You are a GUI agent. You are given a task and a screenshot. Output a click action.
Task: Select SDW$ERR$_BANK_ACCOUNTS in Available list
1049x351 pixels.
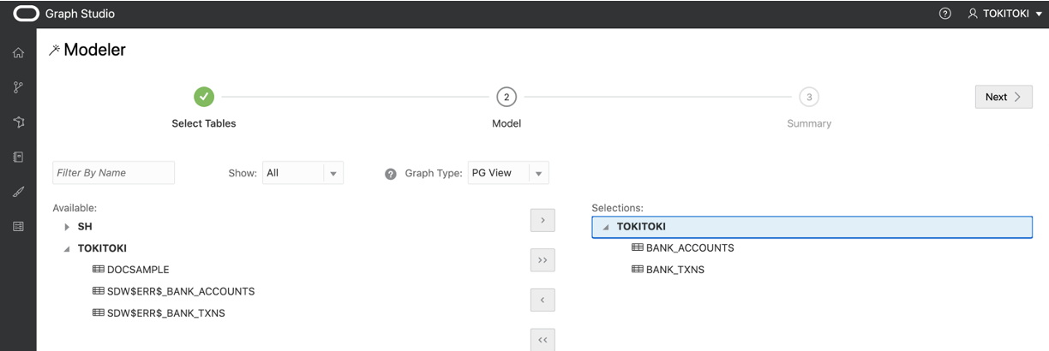pyautogui.click(x=181, y=291)
